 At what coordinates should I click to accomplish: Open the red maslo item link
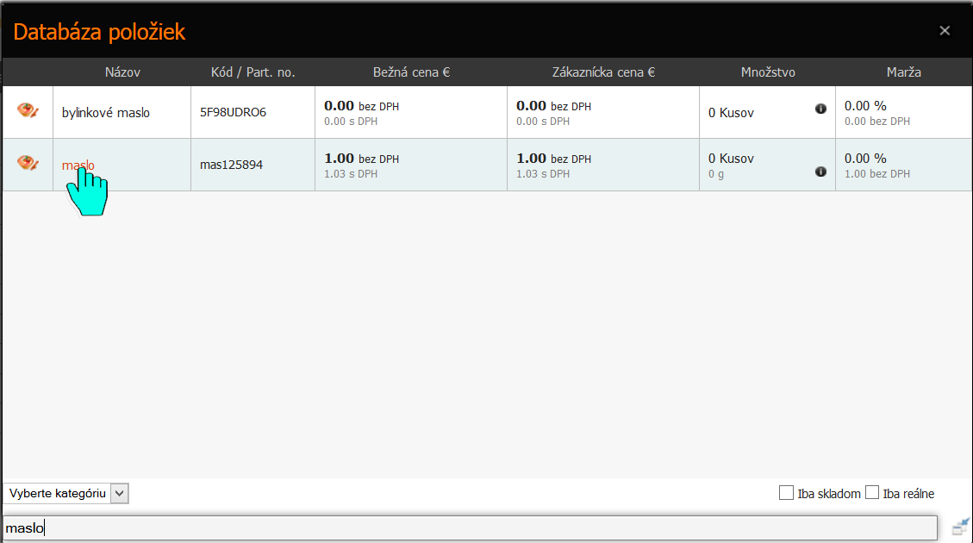tap(78, 165)
